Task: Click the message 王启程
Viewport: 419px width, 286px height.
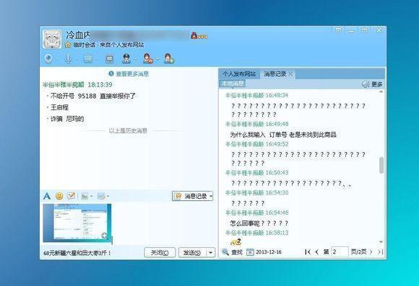Action: tap(59, 107)
